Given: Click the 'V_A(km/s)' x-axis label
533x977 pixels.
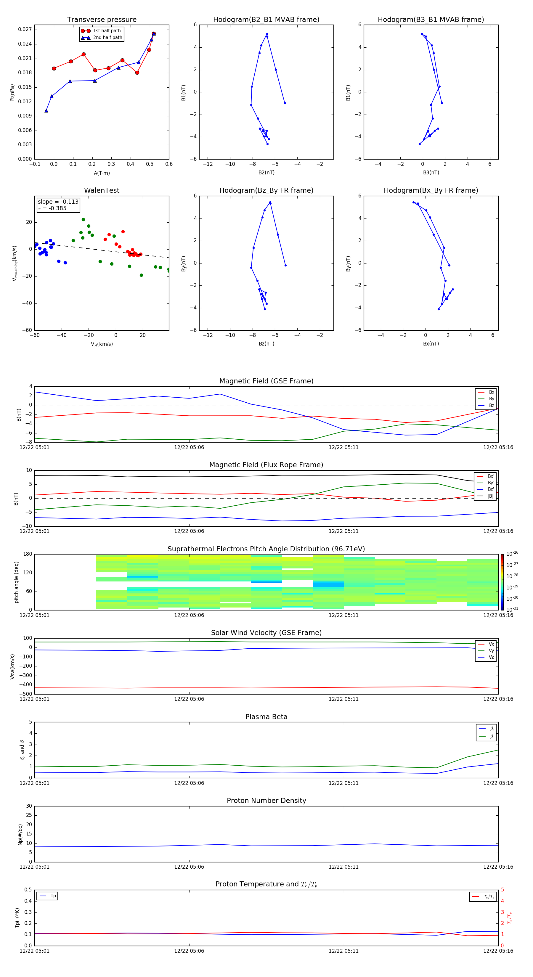Looking at the screenshot, I should tap(102, 344).
